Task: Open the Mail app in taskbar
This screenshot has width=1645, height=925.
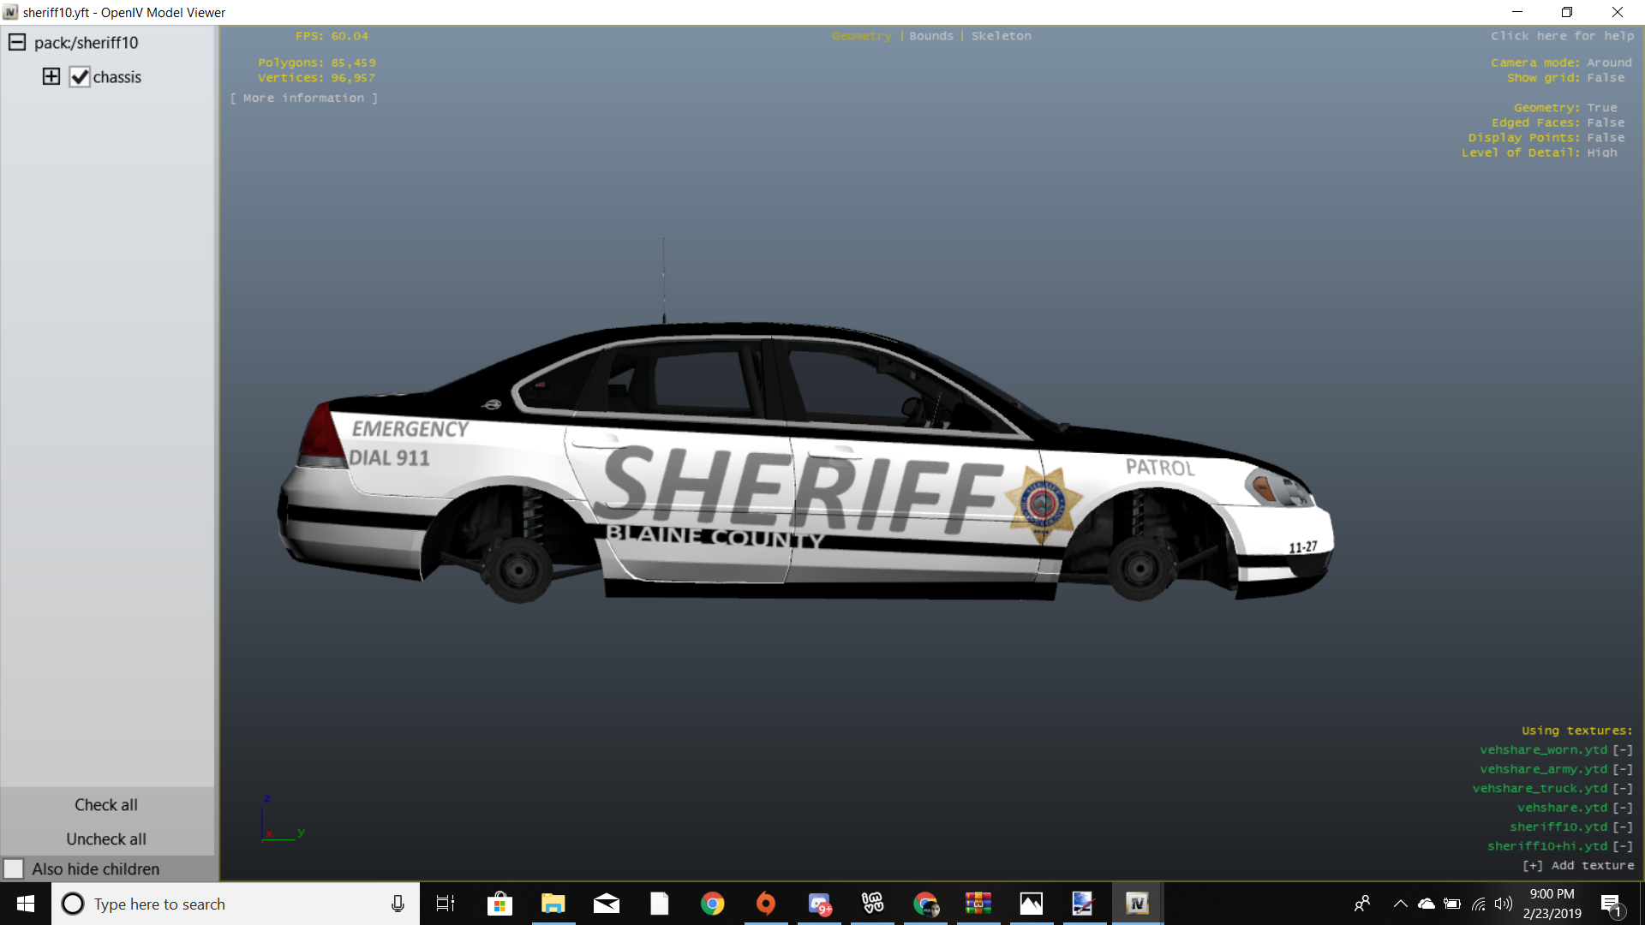Action: [x=606, y=904]
